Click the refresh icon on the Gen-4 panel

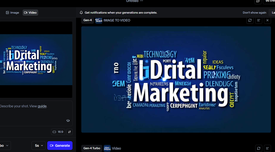(x=250, y=20)
